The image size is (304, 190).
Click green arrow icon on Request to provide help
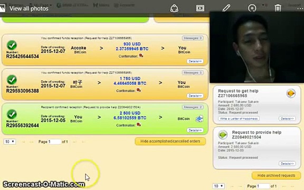click(223, 135)
